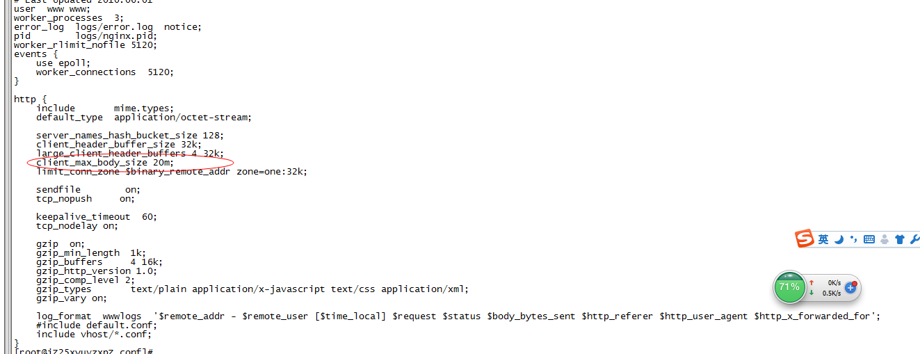The width and height of the screenshot is (920, 354).
Task: Click the keepalive_timeout 60 line
Action: [x=97, y=216]
